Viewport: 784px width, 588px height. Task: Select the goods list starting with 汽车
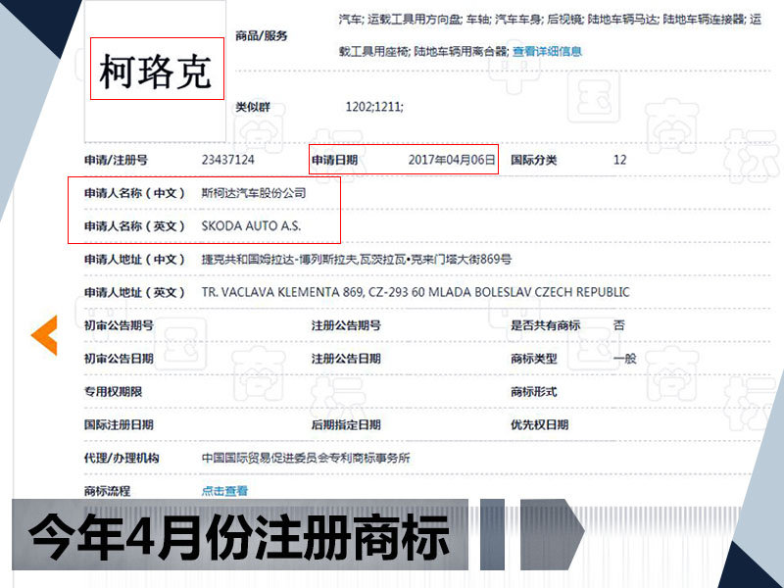coord(550,35)
